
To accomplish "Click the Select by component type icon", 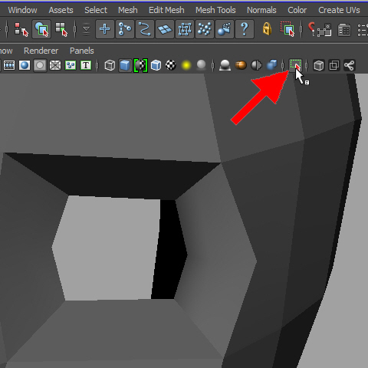I will coord(61,29).
